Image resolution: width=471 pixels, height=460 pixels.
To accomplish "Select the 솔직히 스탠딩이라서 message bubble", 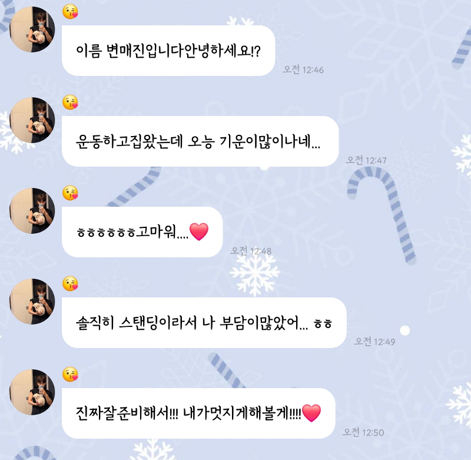I will (x=204, y=323).
